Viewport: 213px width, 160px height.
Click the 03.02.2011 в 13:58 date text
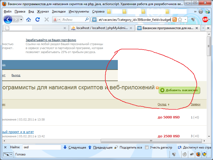point(32,119)
